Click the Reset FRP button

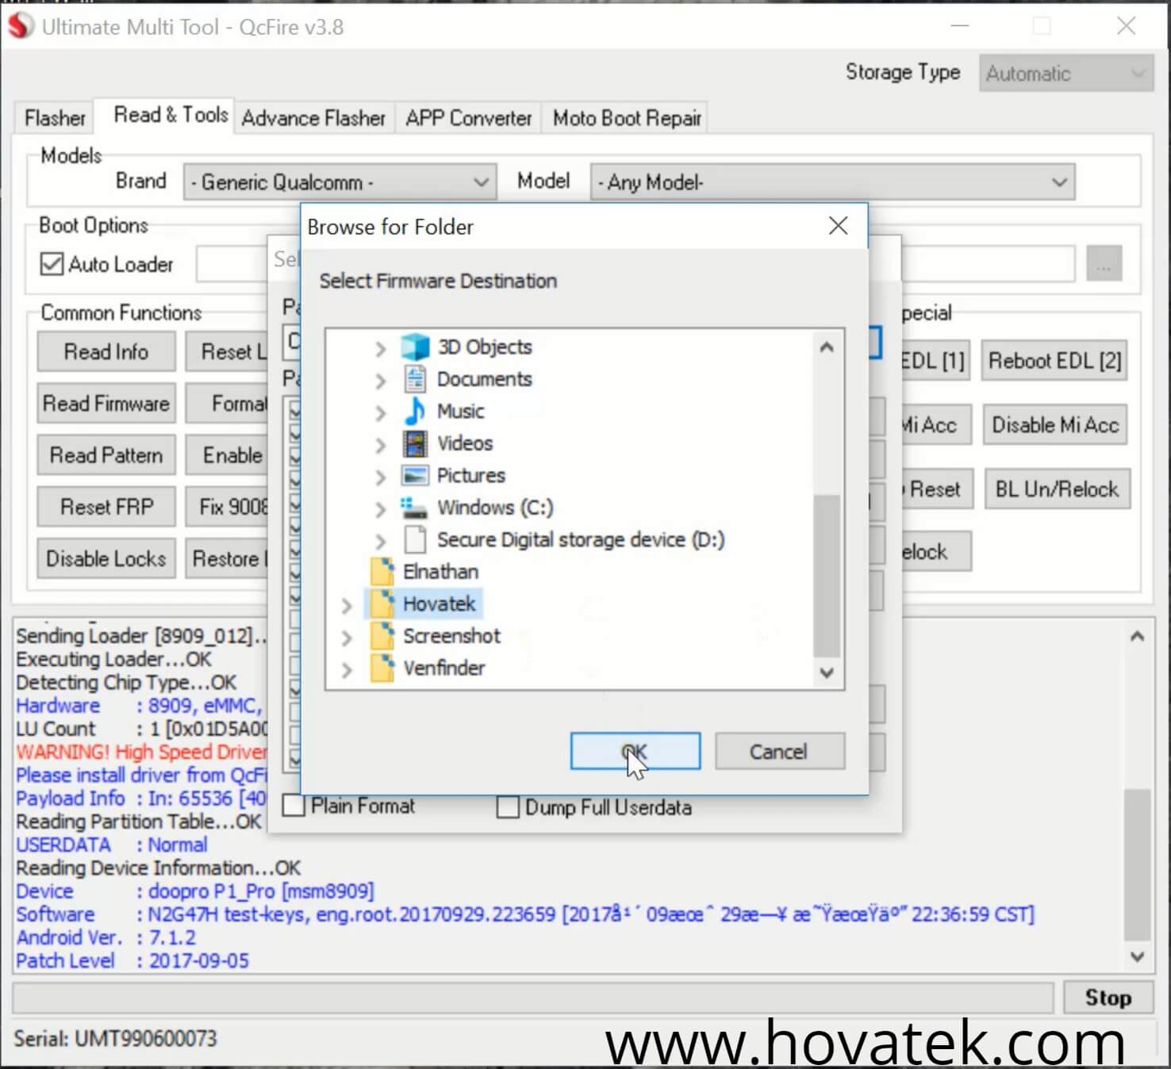[106, 506]
